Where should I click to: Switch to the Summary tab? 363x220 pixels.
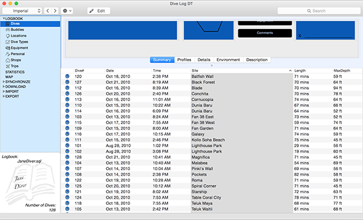[x=162, y=60]
